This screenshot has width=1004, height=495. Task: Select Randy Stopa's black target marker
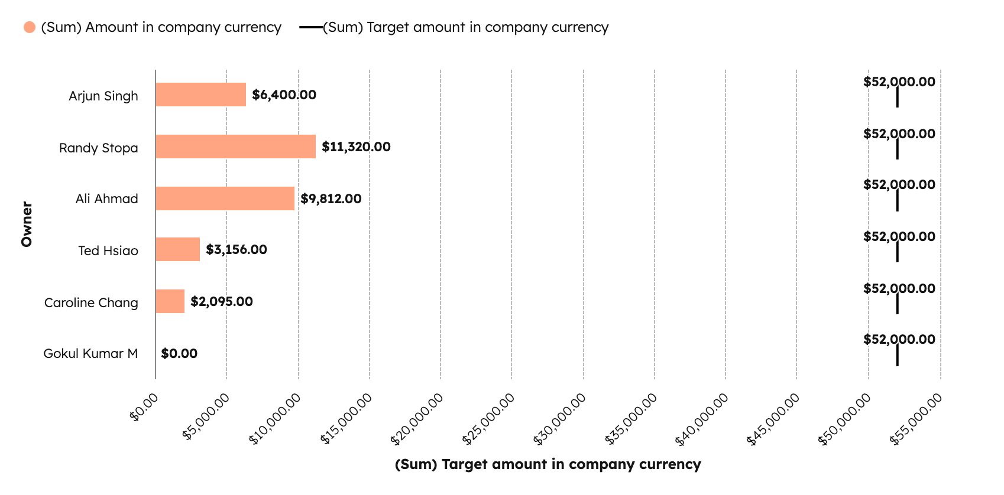pos(897,149)
